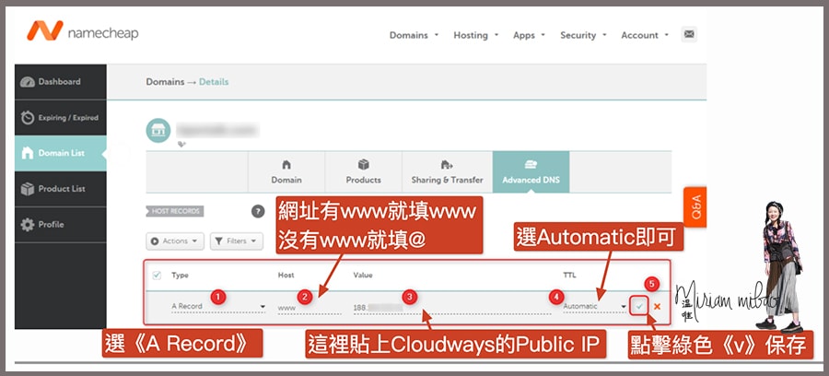Click the Dashboard gauge icon
Image resolution: width=829 pixels, height=376 pixels.
[28, 82]
